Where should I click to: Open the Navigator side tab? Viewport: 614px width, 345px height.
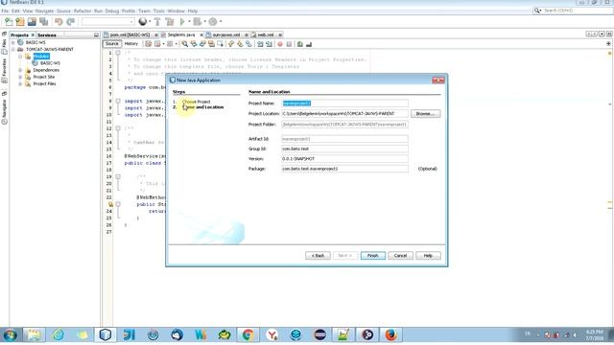click(x=4, y=111)
